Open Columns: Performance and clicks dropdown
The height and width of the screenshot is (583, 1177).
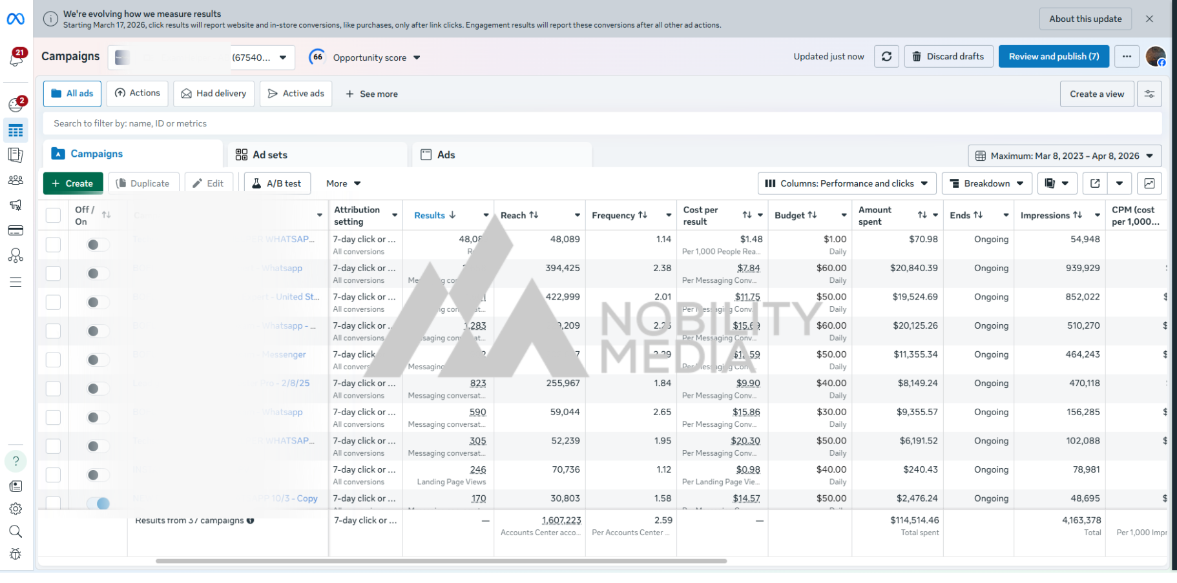pos(846,183)
